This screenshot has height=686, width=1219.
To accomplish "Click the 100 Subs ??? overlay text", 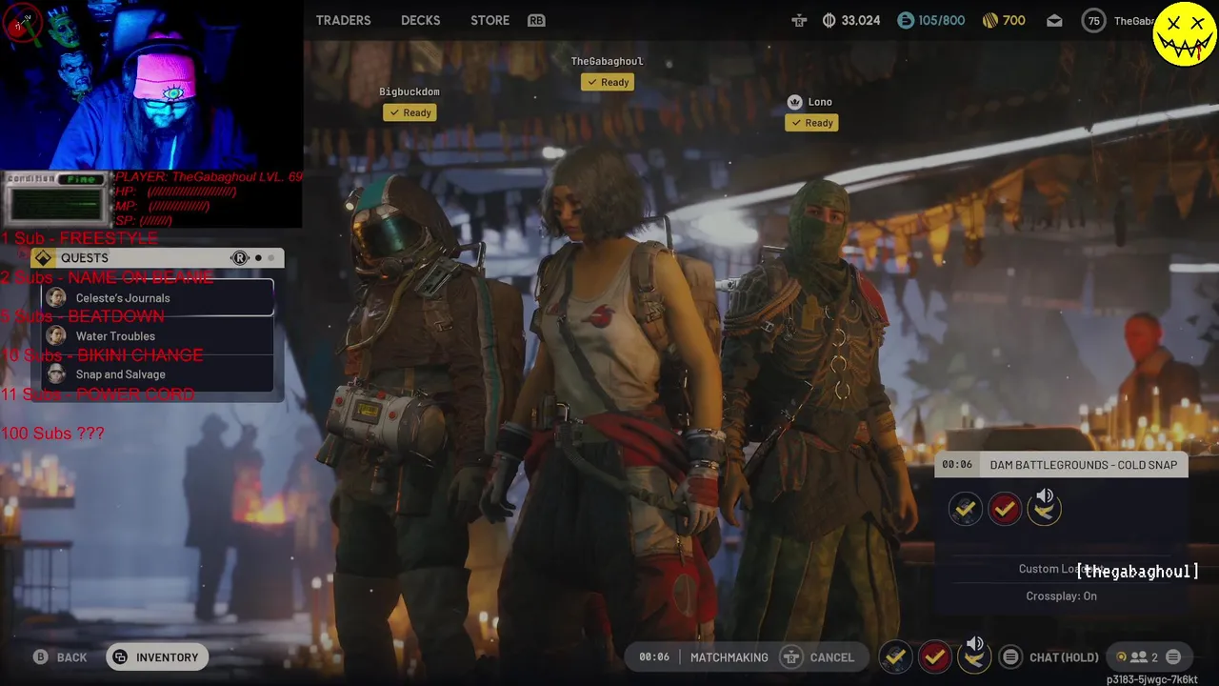I will [x=52, y=434].
